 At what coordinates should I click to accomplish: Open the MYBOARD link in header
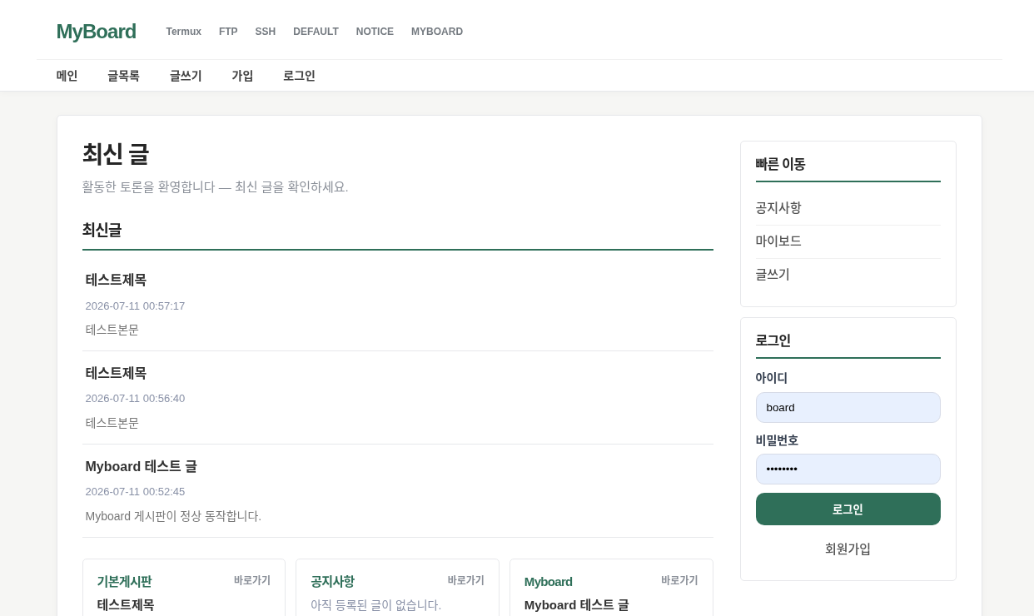pyautogui.click(x=437, y=32)
